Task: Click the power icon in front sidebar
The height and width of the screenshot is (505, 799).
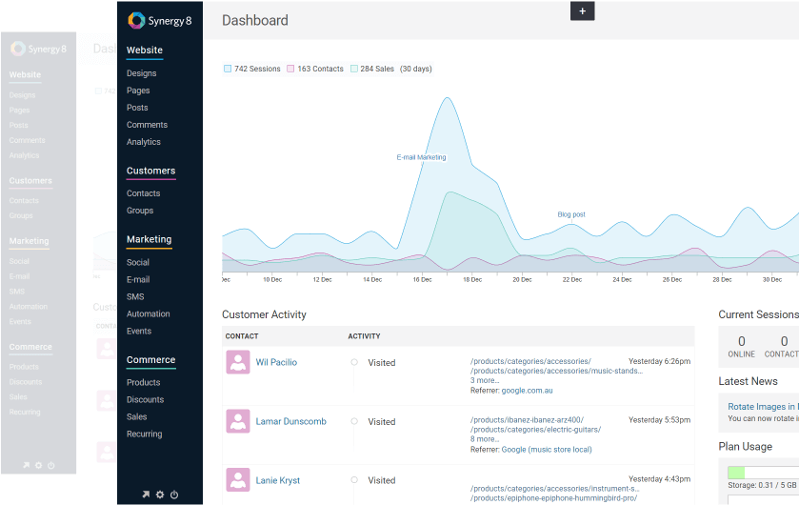Action: [174, 495]
